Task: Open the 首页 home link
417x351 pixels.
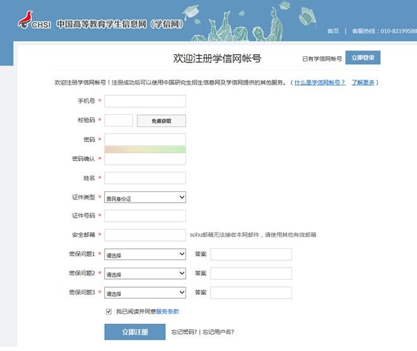Action: (332, 31)
